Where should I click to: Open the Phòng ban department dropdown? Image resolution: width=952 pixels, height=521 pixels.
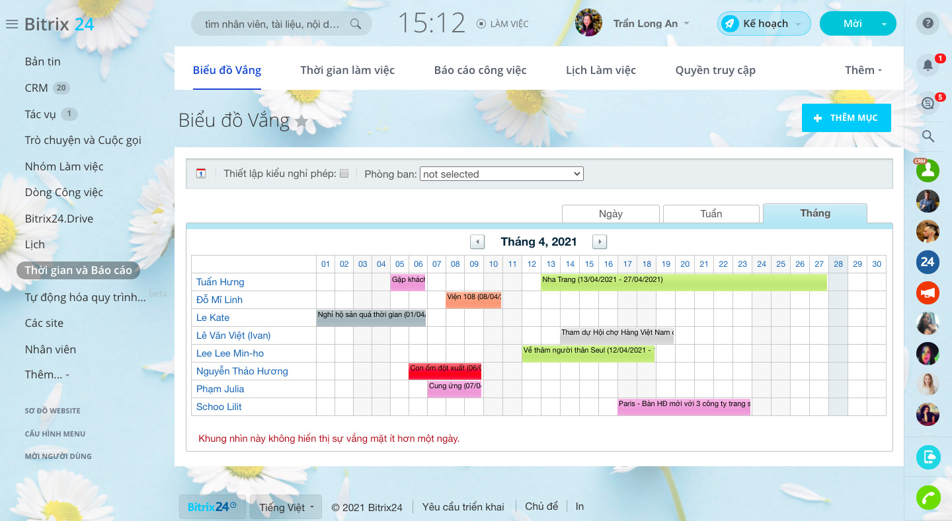point(501,174)
